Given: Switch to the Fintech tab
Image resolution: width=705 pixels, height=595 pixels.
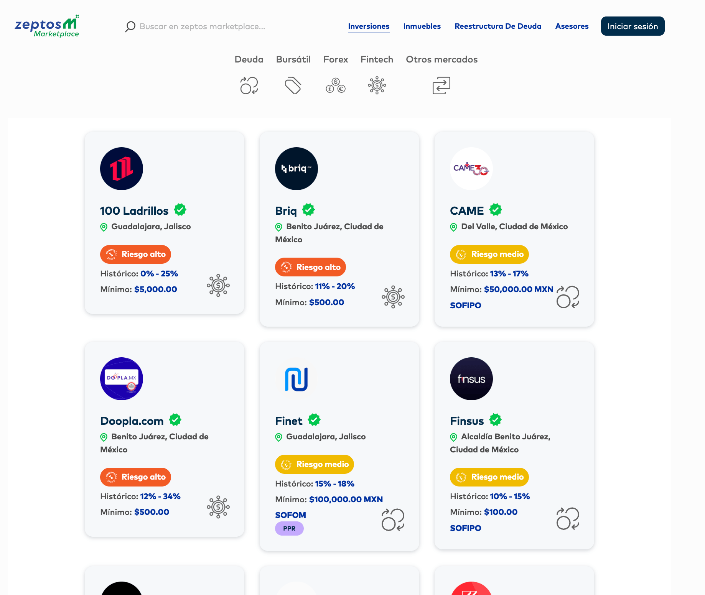Looking at the screenshot, I should [x=377, y=59].
